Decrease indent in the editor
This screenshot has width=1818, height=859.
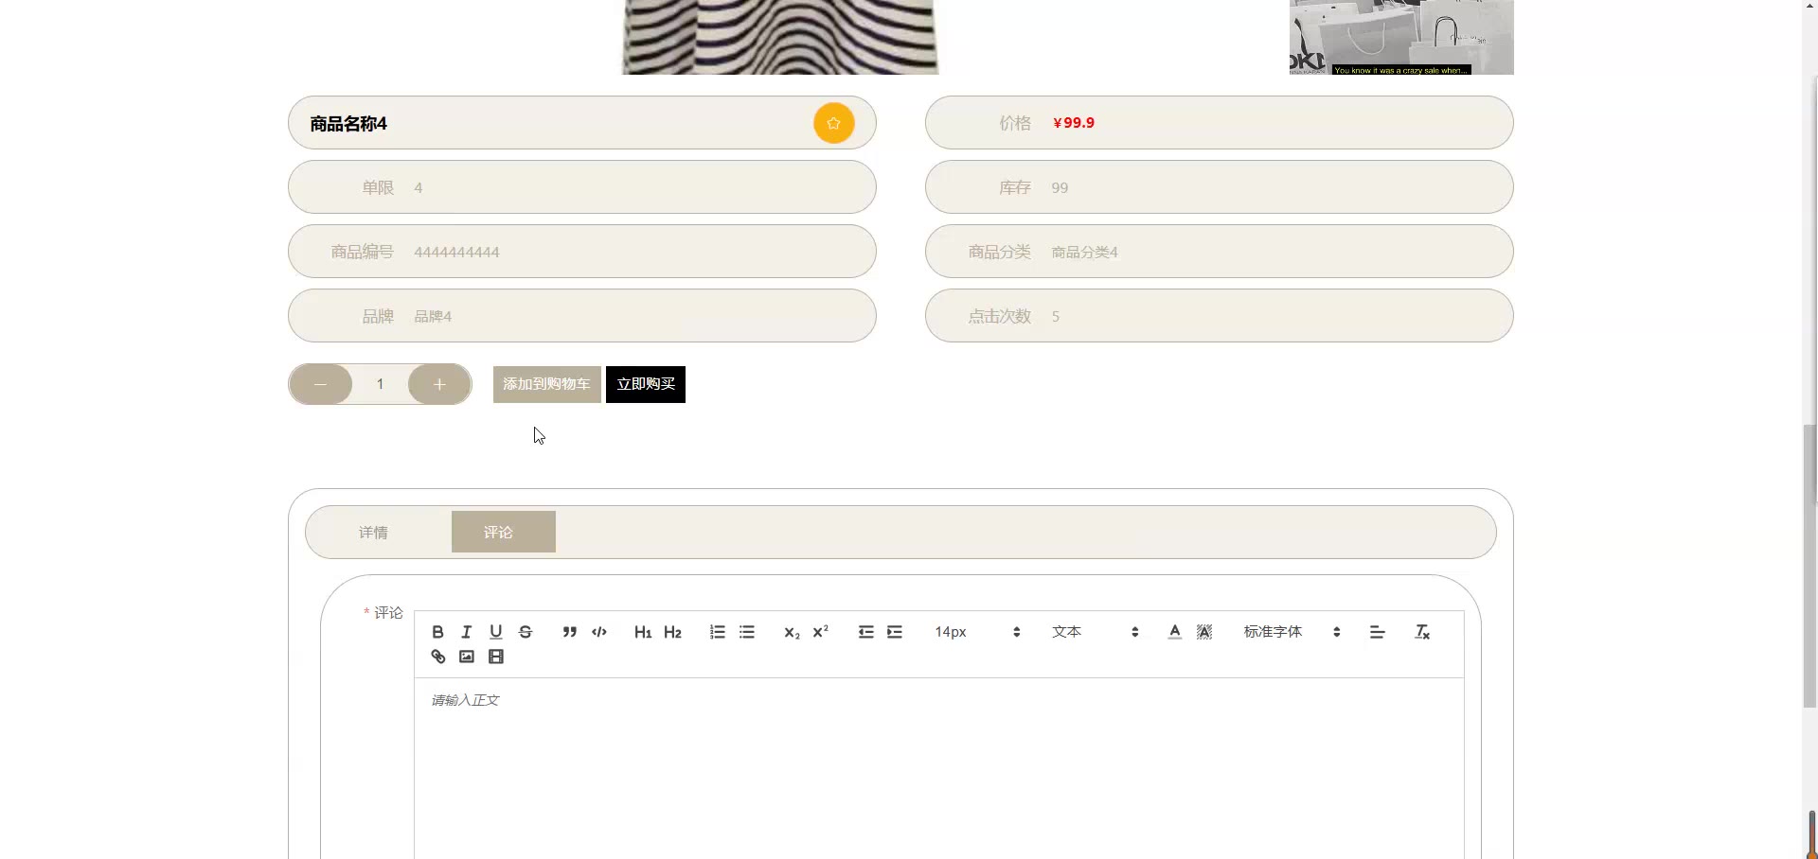[865, 632]
